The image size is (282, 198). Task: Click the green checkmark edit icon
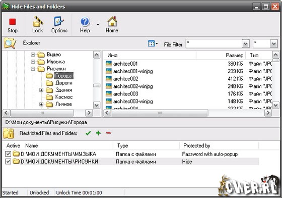88,133
